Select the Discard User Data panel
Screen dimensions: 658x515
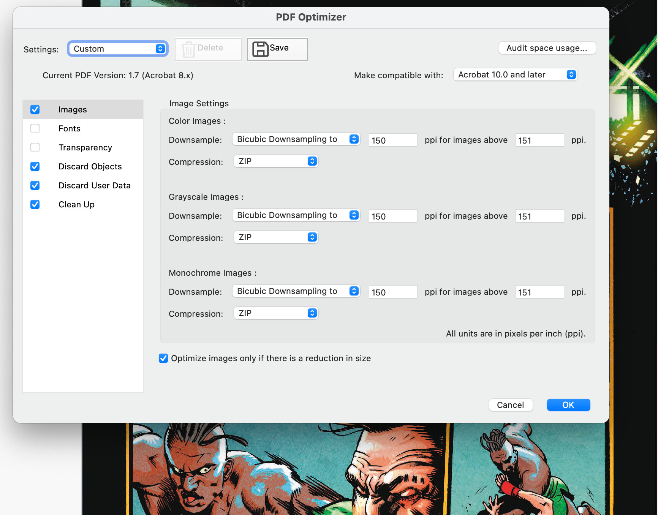tap(83, 185)
